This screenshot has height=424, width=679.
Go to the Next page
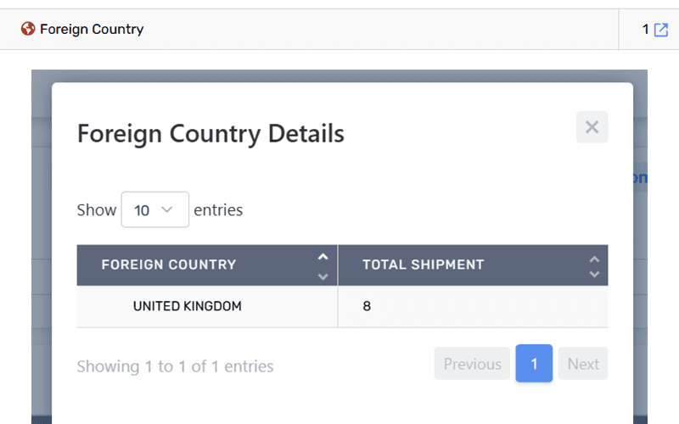click(x=583, y=364)
